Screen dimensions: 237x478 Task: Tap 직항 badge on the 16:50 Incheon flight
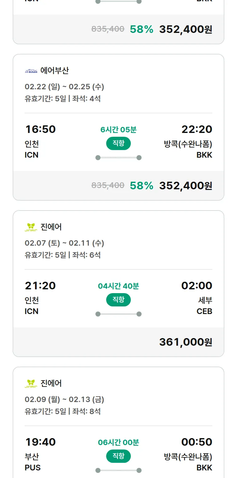point(118,143)
